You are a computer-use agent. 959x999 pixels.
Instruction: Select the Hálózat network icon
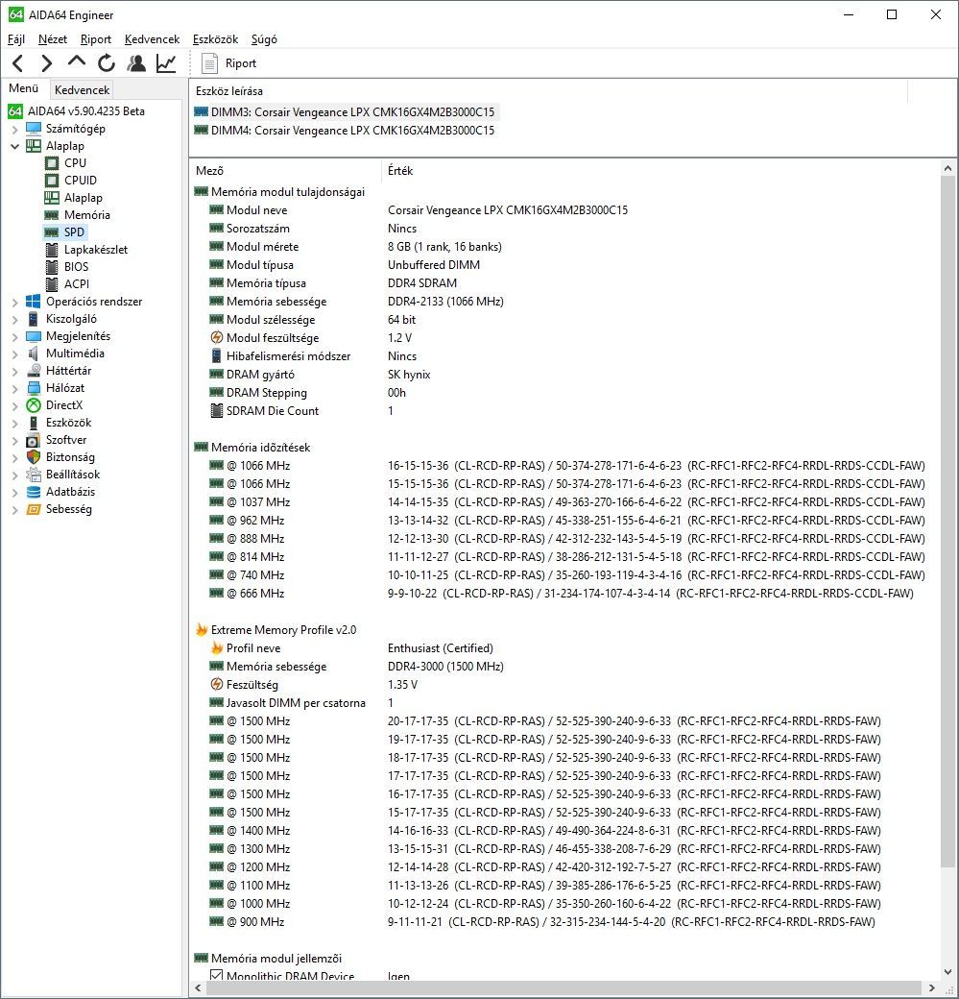coord(33,387)
